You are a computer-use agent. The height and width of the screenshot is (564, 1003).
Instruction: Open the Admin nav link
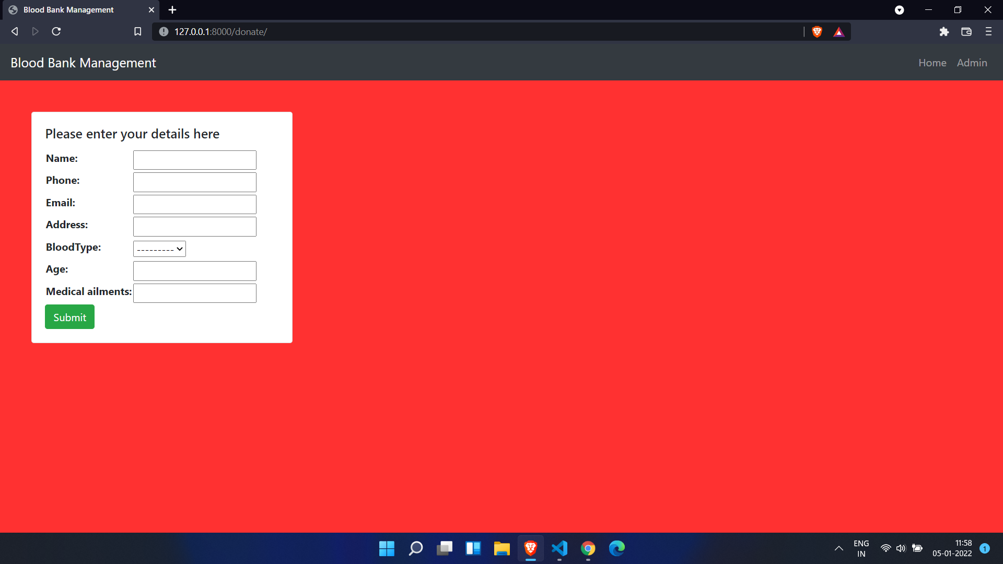pos(972,63)
